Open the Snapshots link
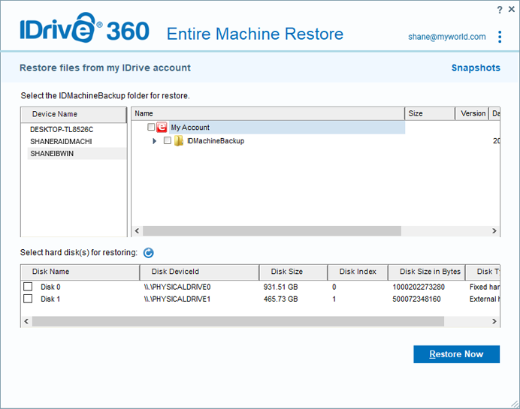Viewport: 520px width, 409px height. [x=476, y=68]
